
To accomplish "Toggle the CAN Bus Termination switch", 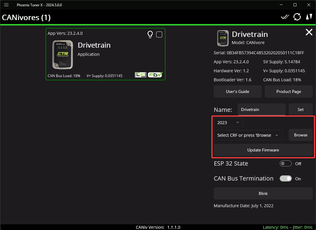I will pyautogui.click(x=285, y=178).
